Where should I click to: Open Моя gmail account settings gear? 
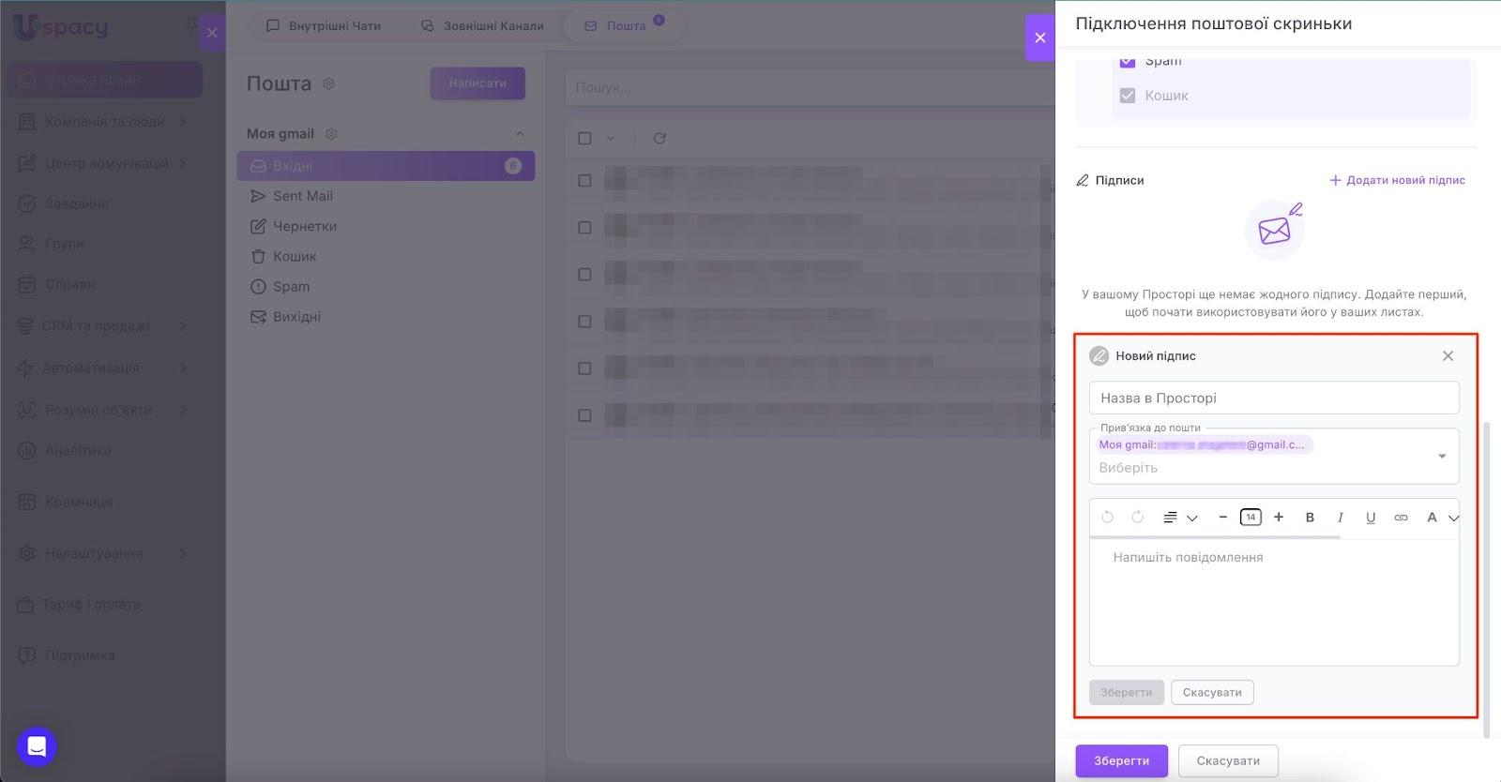pyautogui.click(x=331, y=134)
